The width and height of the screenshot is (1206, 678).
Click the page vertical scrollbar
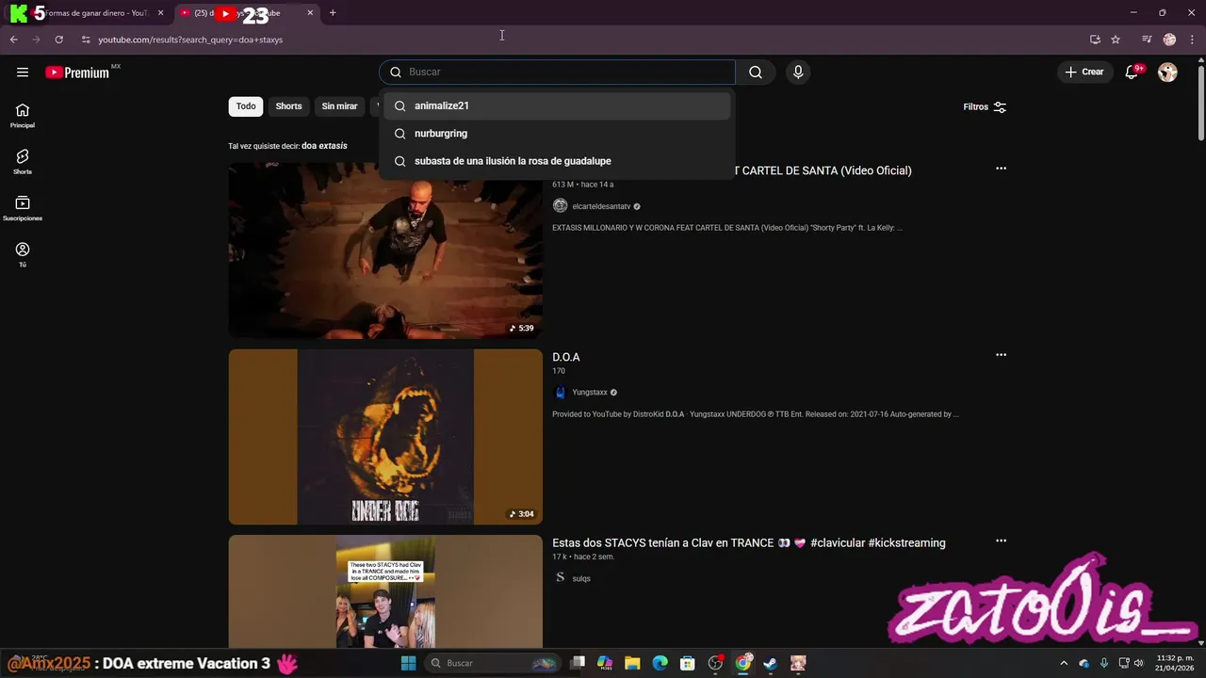coord(1200,104)
